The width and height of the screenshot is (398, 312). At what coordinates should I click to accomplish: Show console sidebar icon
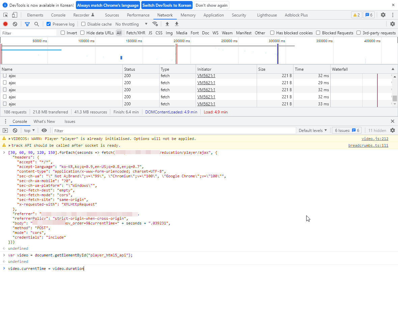(x=5, y=131)
